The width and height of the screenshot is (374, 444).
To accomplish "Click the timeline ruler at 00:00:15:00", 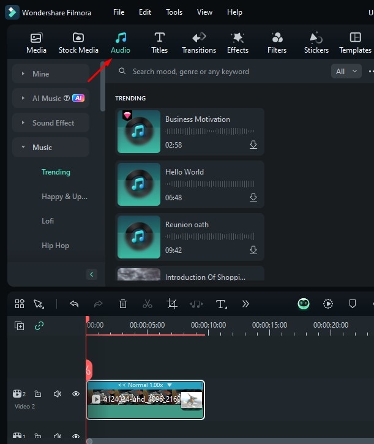I will (269, 325).
